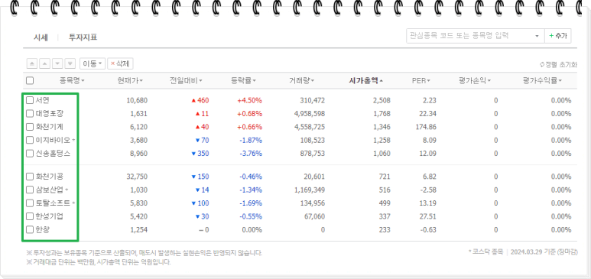Click 화천기공 price 32,750
591x279 pixels.
click(137, 177)
